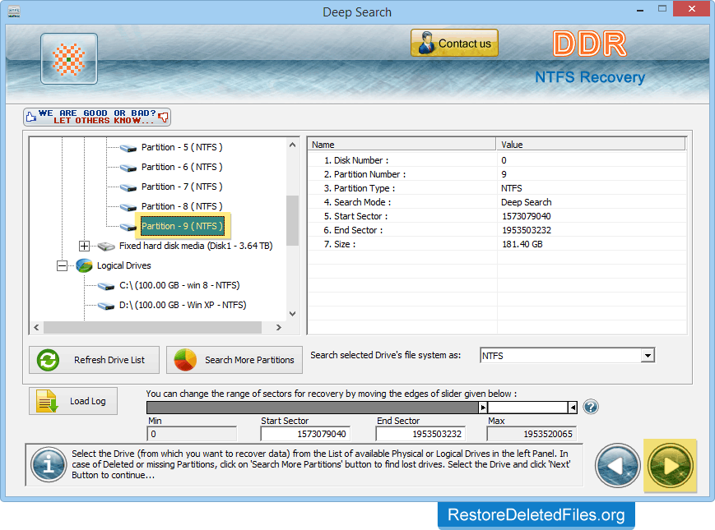Select Partition - 5 (NTFS) in tree

(x=182, y=147)
